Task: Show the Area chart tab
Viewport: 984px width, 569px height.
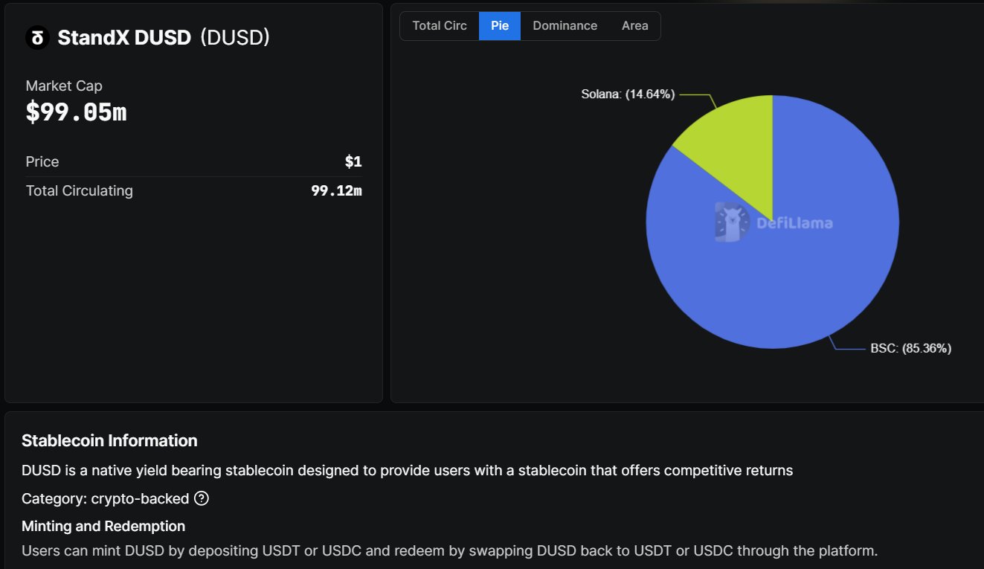Action: pyautogui.click(x=634, y=26)
